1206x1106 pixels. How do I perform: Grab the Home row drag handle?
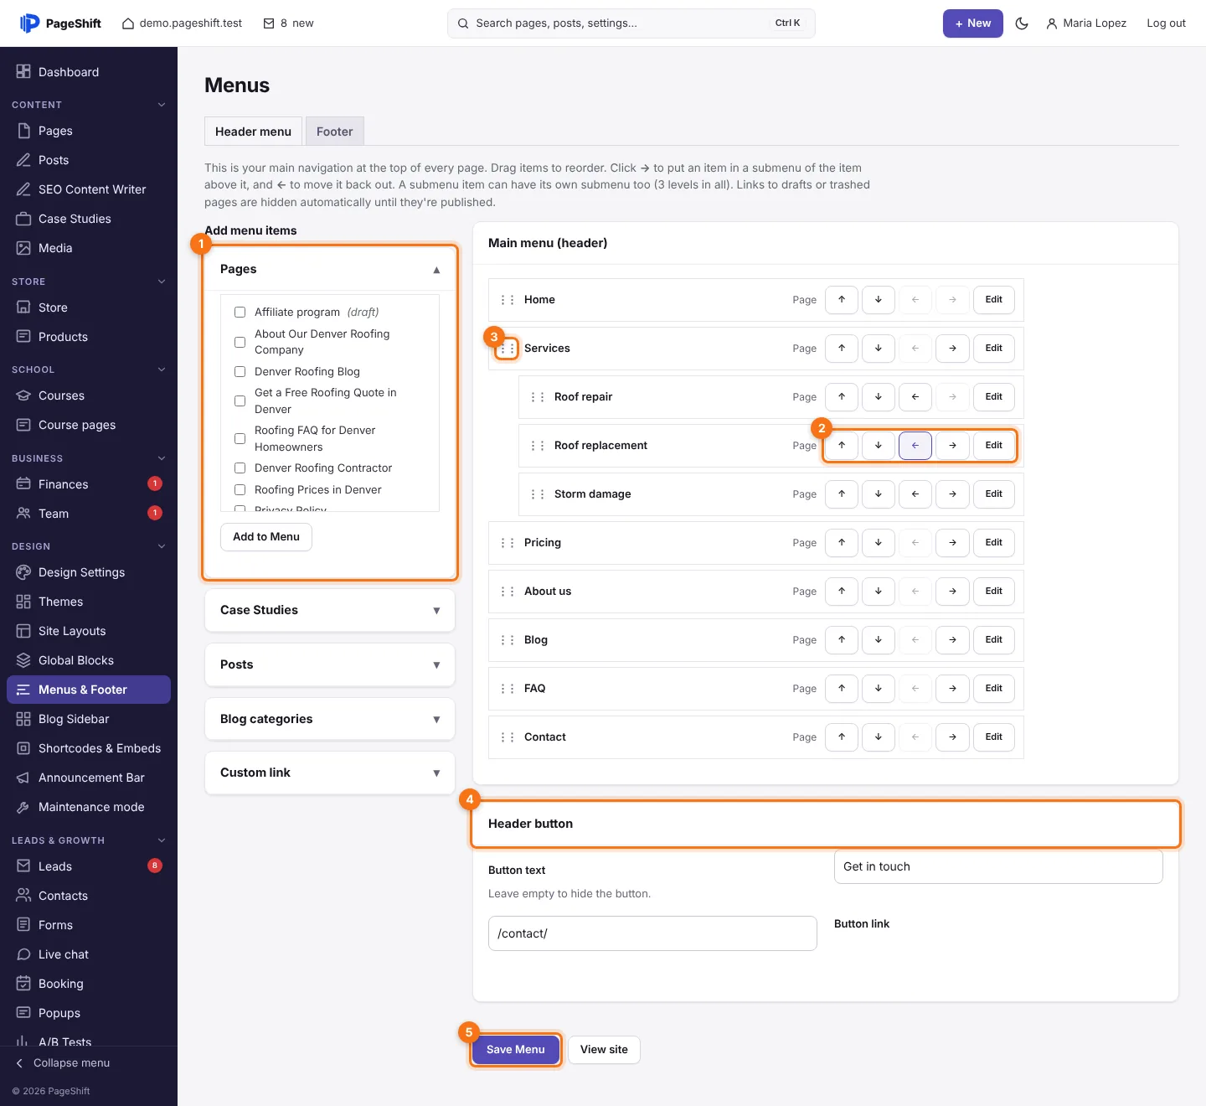pyautogui.click(x=508, y=300)
